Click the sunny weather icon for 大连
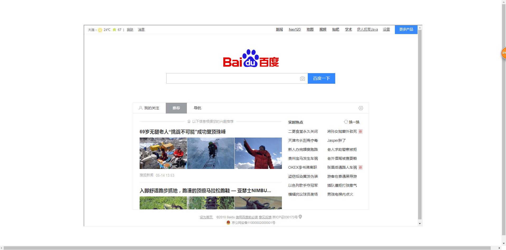506x250 pixels. (100, 30)
